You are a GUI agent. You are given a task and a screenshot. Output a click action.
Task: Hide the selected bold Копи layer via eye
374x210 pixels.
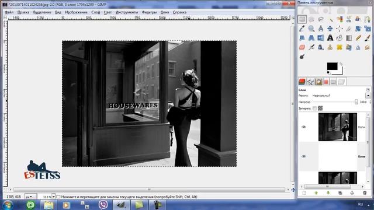tap(304, 156)
